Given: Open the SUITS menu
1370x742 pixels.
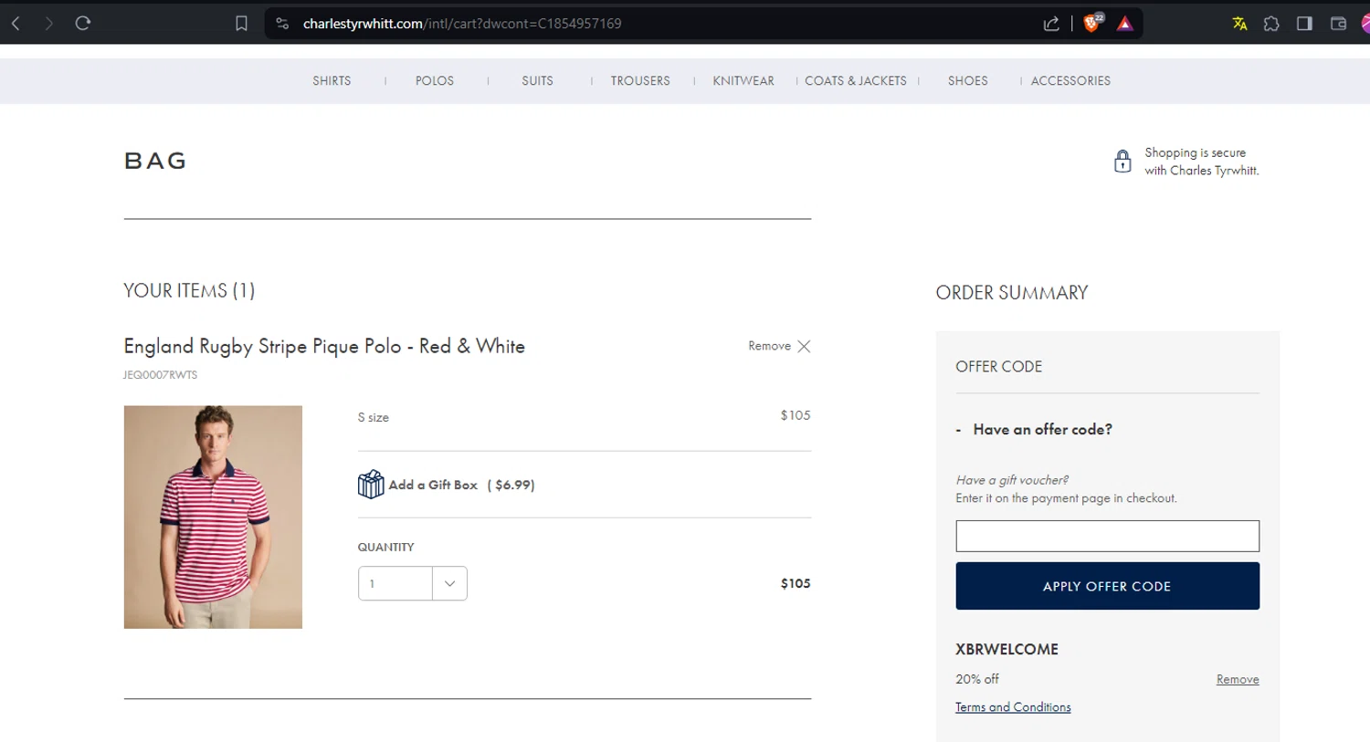Looking at the screenshot, I should [537, 81].
